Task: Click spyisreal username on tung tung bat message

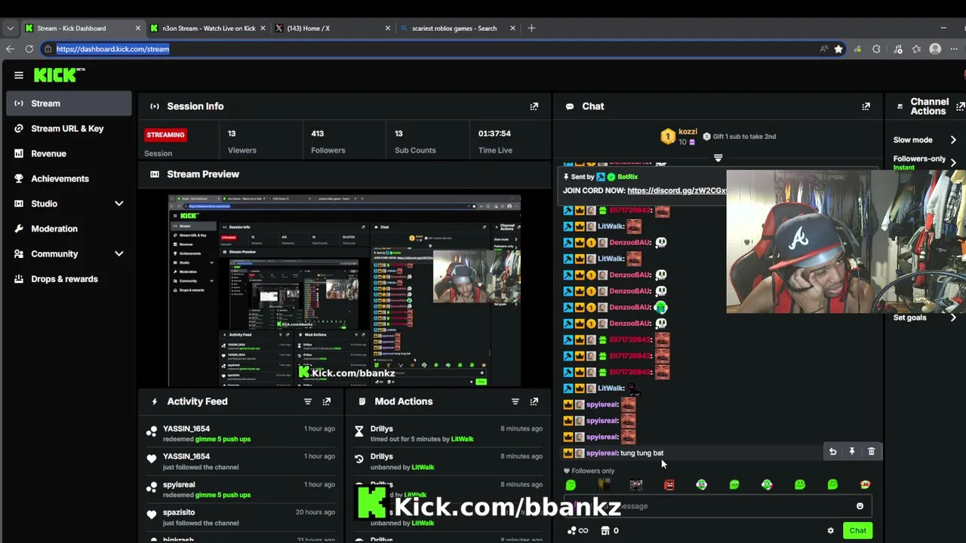Action: (x=601, y=453)
